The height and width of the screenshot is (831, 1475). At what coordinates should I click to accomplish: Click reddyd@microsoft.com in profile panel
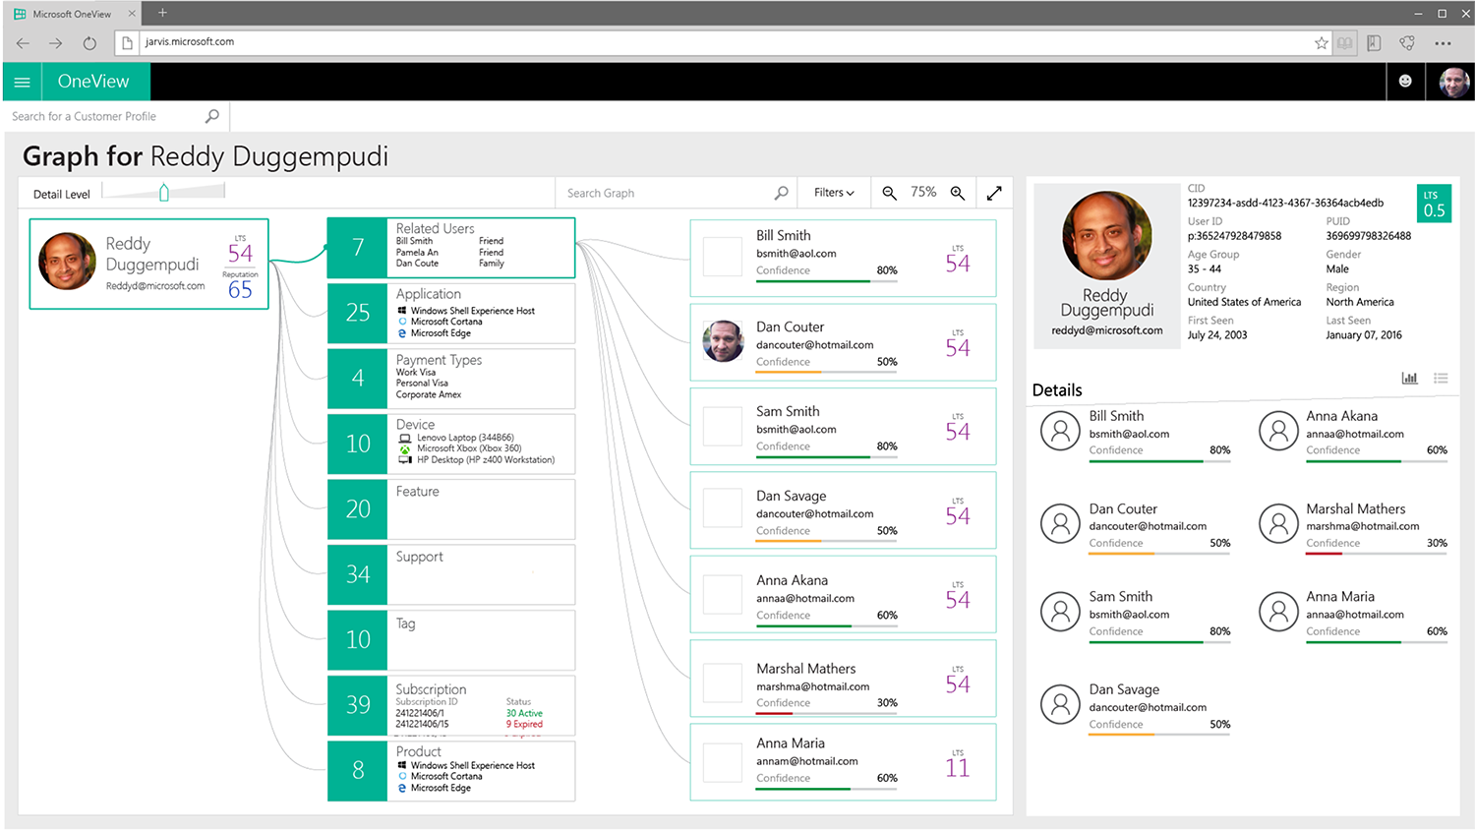1106,330
